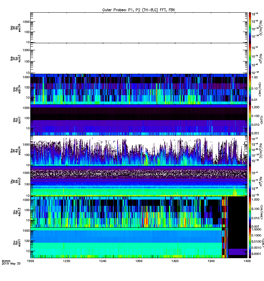The width and height of the screenshot is (264, 281).
Task: Click the nT²/Hz unit label of thb scm3 color bar
Action: (x=261, y=59)
